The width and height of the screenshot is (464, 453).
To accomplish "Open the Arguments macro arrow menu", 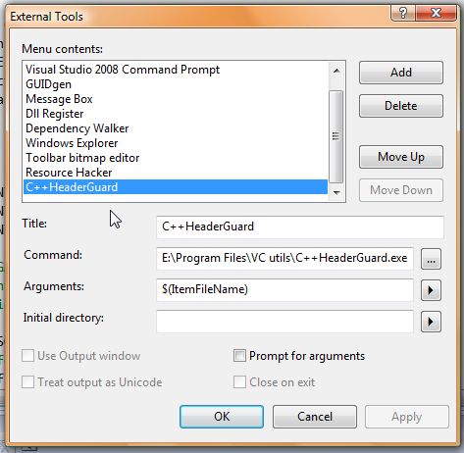I will tap(431, 290).
